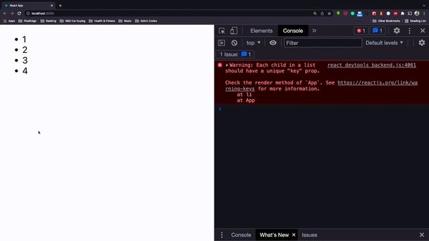This screenshot has height=241, width=429.
Task: Bookmark this page with star icon
Action: point(329,13)
